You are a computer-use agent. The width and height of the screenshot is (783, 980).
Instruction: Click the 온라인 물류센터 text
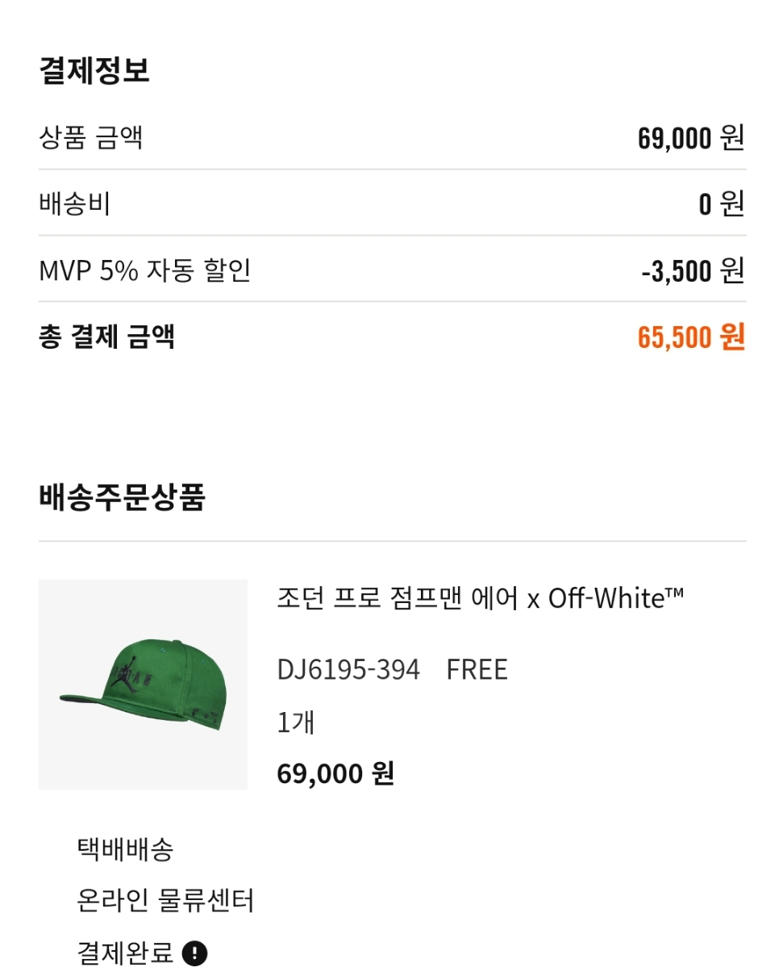click(x=165, y=900)
